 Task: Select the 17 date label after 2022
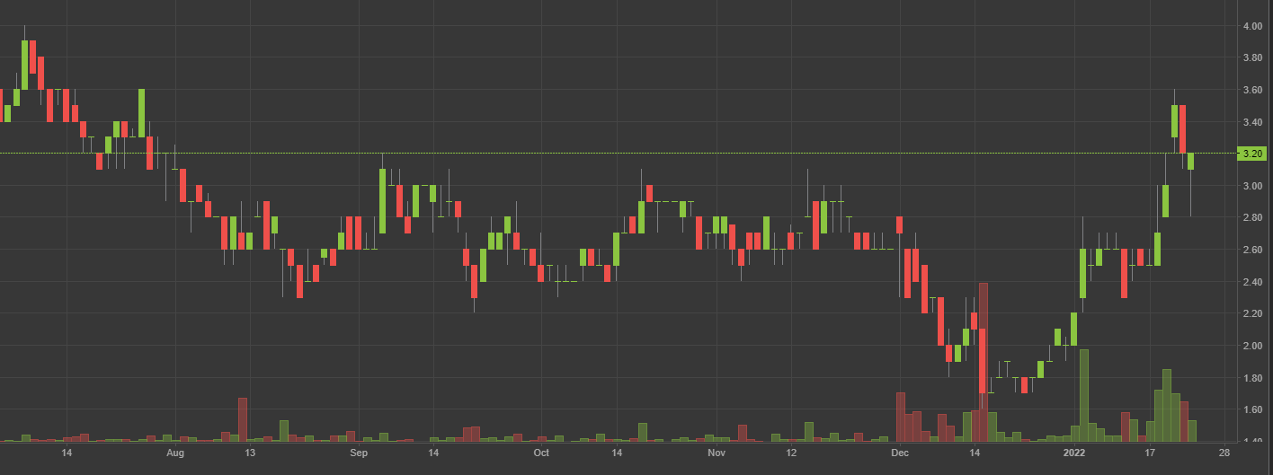tap(1150, 453)
